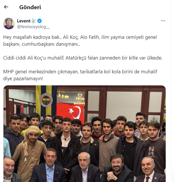Open the @fevrisosyolog__ handle link
Image resolution: width=174 pixels, height=182 pixels.
(x=33, y=27)
